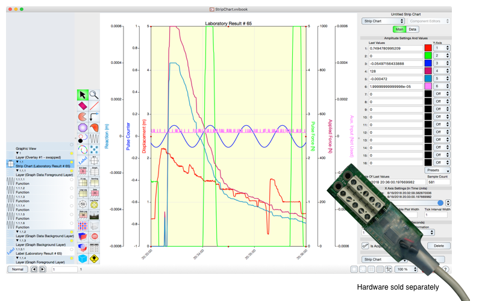The width and height of the screenshot is (482, 301).
Task: Collapse the layer 1 disclosure triangle
Action: 17,153
